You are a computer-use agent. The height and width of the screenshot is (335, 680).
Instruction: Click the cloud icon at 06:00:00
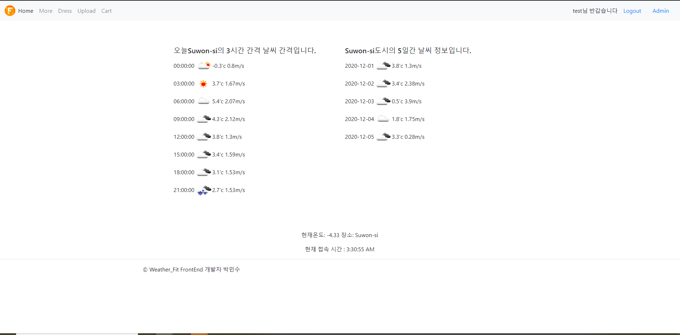tap(203, 101)
